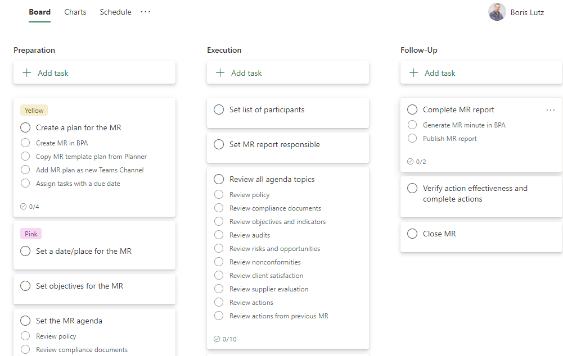Viewport: 563px width, 356px height.
Task: Switch to the Board tab
Action: coord(39,12)
